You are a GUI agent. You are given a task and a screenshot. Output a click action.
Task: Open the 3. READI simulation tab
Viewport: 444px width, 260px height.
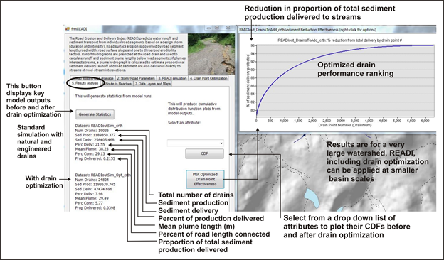point(172,78)
